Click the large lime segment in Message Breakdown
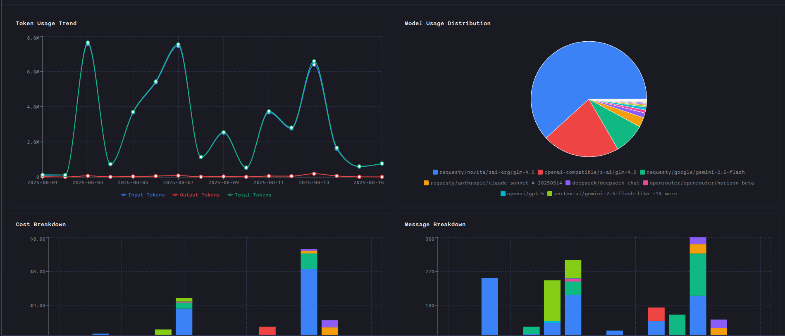The image size is (785, 336). (x=552, y=301)
